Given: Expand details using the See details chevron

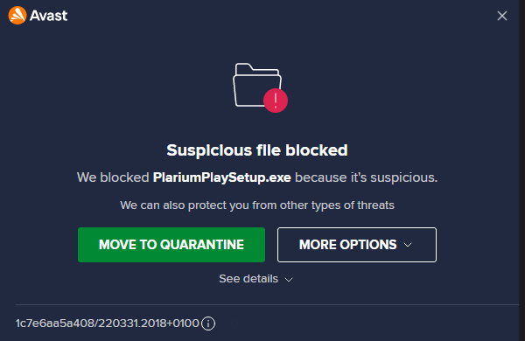Looking at the screenshot, I should click(289, 280).
